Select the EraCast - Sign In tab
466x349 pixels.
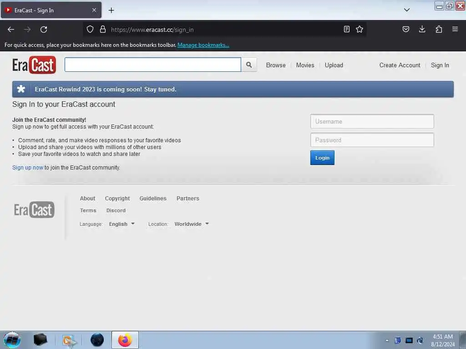point(51,10)
